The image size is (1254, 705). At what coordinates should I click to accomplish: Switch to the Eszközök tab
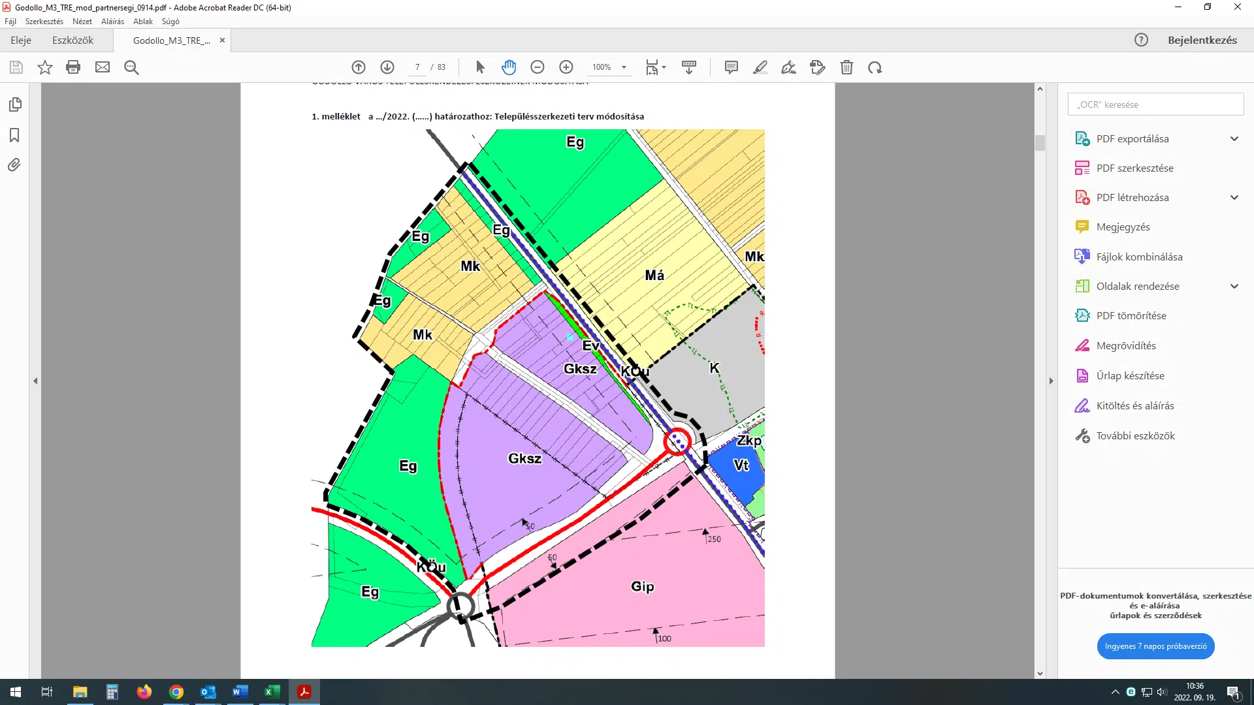pyautogui.click(x=72, y=40)
